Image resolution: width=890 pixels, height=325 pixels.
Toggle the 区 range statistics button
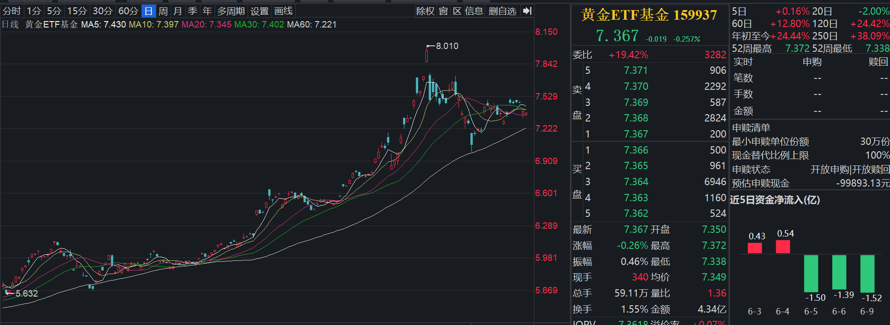(x=457, y=11)
